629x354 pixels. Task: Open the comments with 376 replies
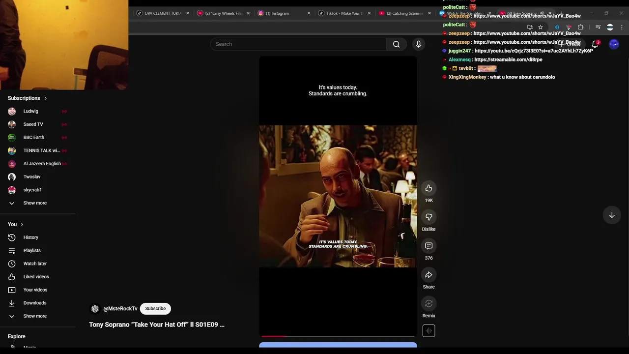(429, 246)
